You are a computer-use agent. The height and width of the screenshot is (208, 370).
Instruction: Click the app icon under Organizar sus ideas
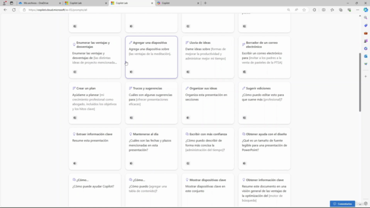click(188, 118)
